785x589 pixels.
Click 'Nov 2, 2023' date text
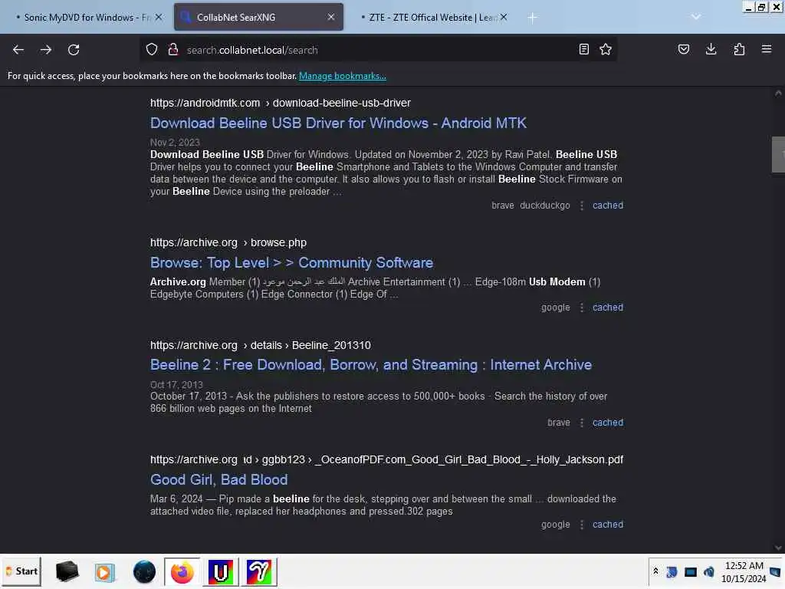(x=175, y=142)
